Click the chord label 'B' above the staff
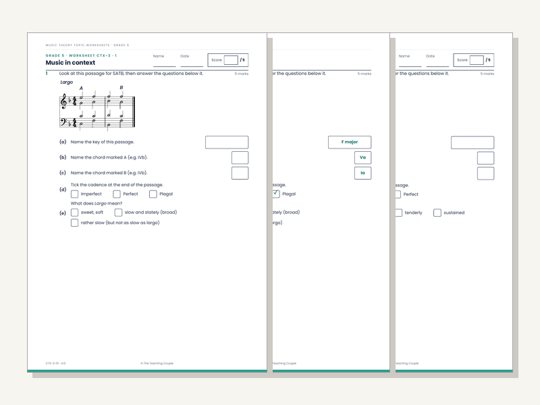Viewport: 540px width, 405px height. pyautogui.click(x=122, y=88)
